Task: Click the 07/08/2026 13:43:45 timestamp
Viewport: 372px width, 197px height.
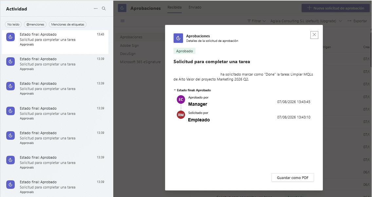Action: pyautogui.click(x=294, y=102)
